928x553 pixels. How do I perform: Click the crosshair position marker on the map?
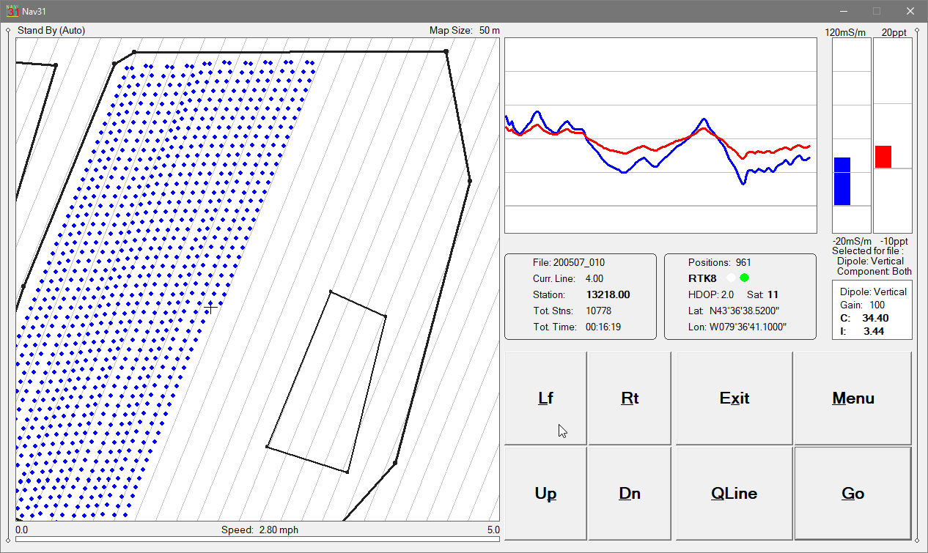[x=210, y=309]
